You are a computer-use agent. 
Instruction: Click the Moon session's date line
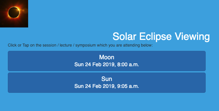[x=107, y=64]
